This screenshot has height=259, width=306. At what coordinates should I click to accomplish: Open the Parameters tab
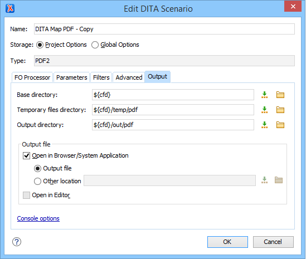pyautogui.click(x=71, y=77)
